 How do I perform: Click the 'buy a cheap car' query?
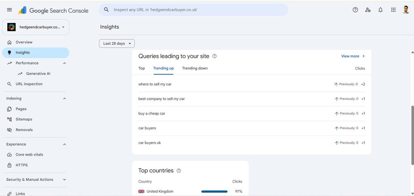(x=152, y=114)
